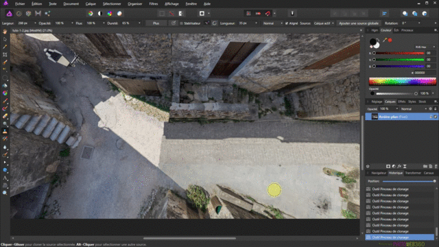Toggle the pressure control beside the Plus button

pos(174,23)
